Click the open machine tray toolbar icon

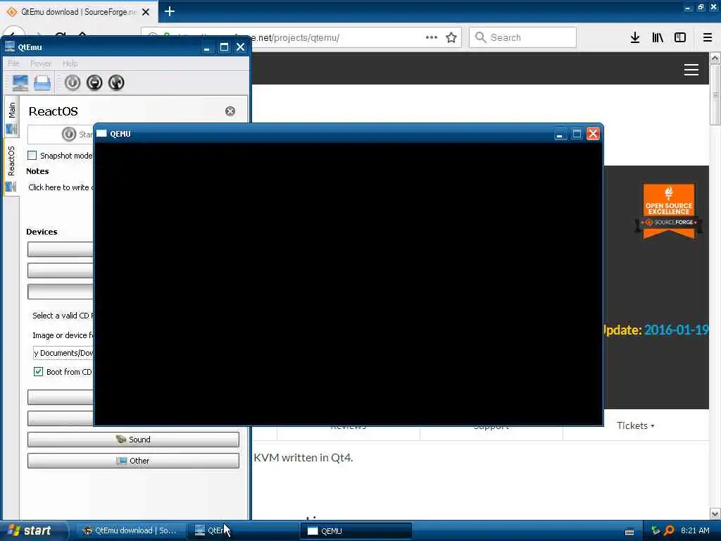pos(42,83)
